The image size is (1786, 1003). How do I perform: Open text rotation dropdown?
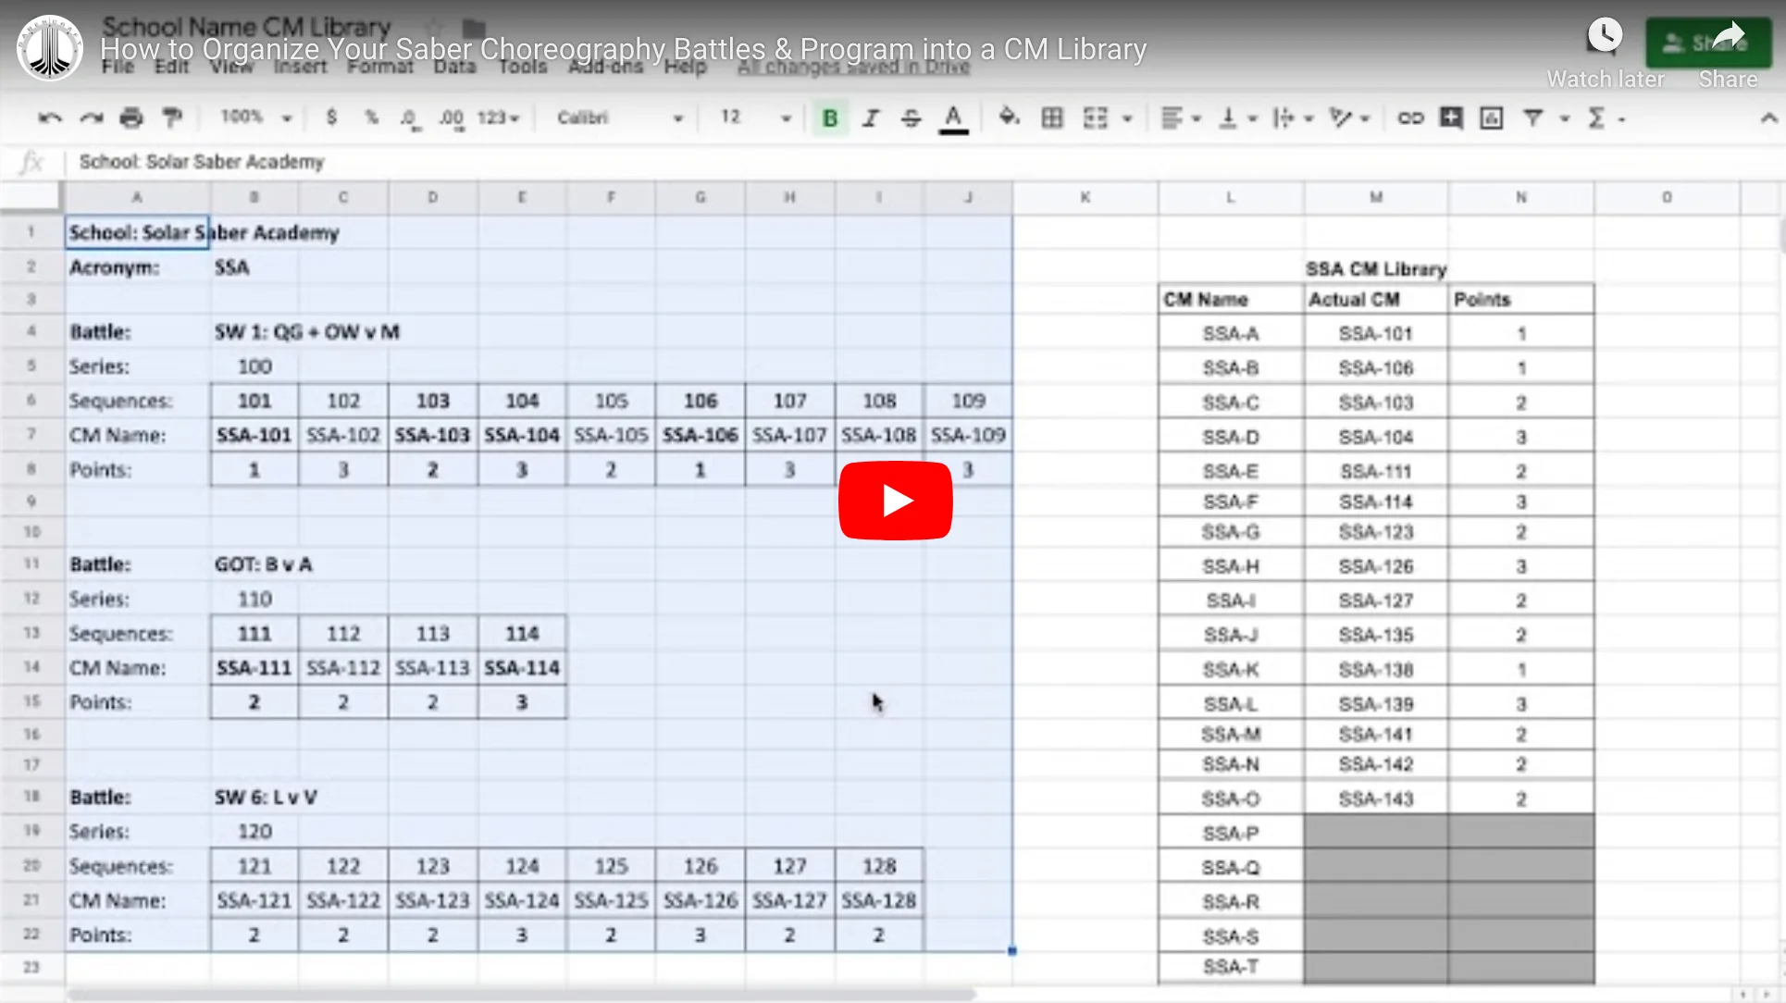coord(1349,118)
